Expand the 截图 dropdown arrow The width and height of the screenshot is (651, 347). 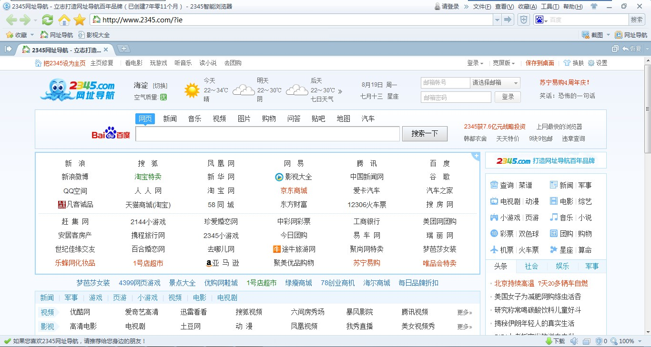click(x=607, y=35)
